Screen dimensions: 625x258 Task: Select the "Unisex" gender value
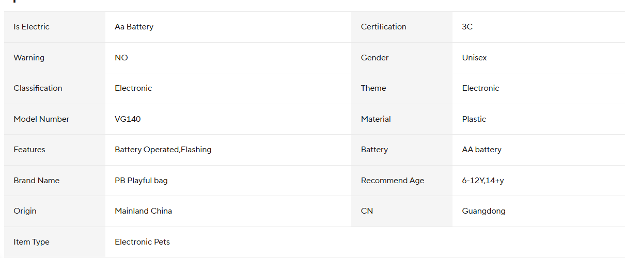point(474,58)
